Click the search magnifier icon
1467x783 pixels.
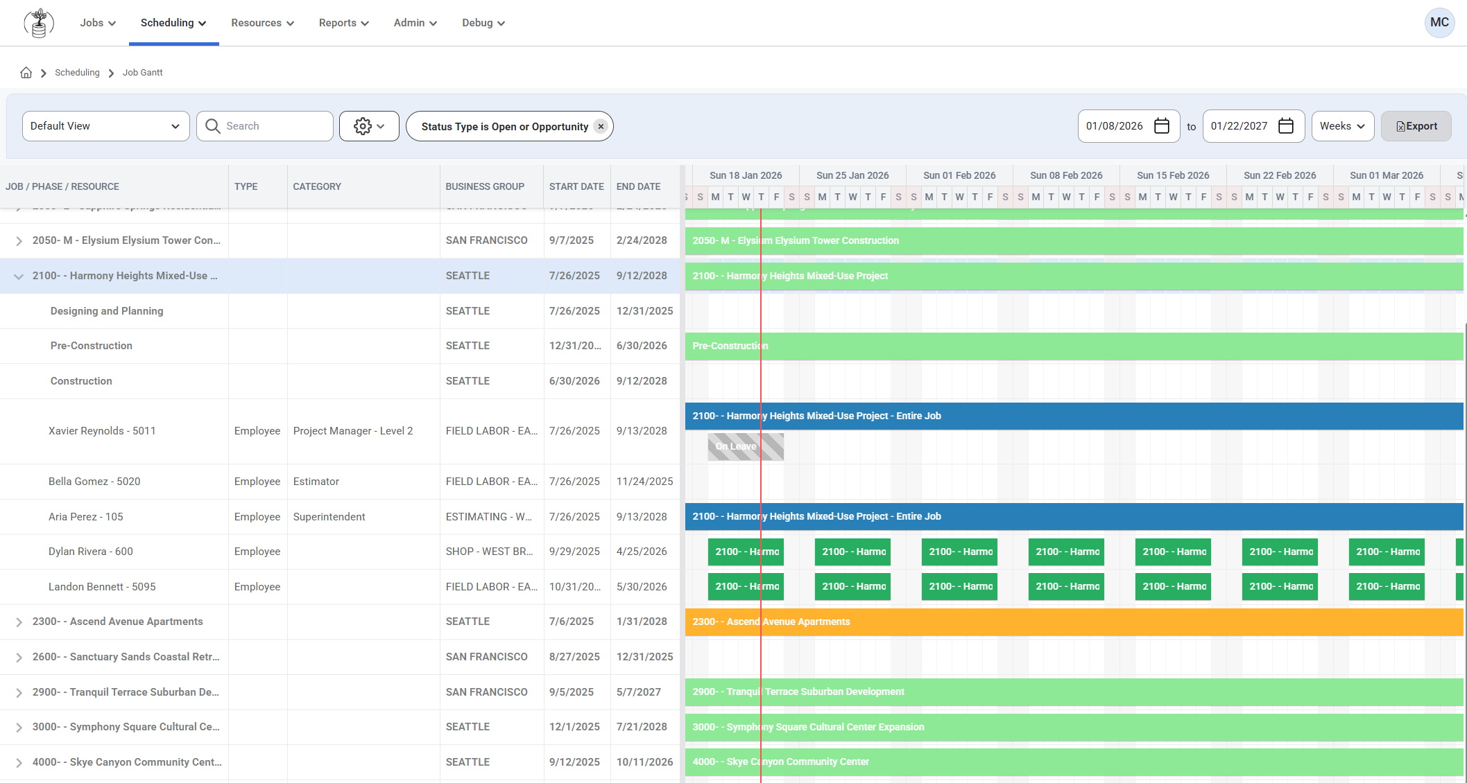pyautogui.click(x=213, y=126)
